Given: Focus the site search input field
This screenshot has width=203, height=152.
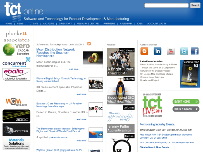Looking at the screenshot, I should coord(166,5).
